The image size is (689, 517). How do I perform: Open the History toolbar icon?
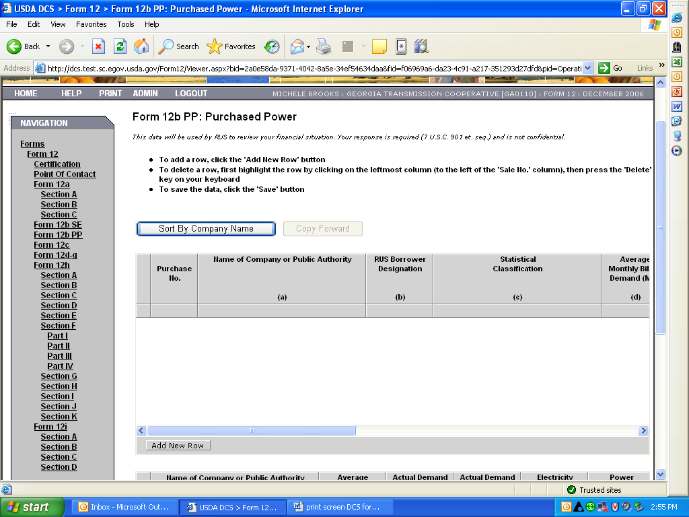coord(272,46)
